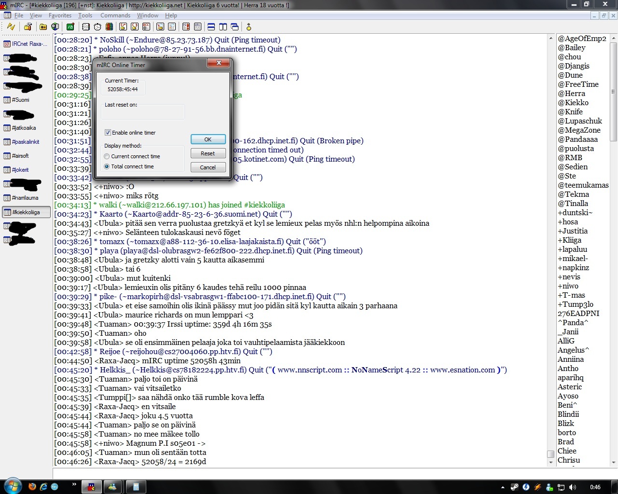Open the Address Book toolbar icon
618x494 pixels.
pyautogui.click(x=86, y=27)
